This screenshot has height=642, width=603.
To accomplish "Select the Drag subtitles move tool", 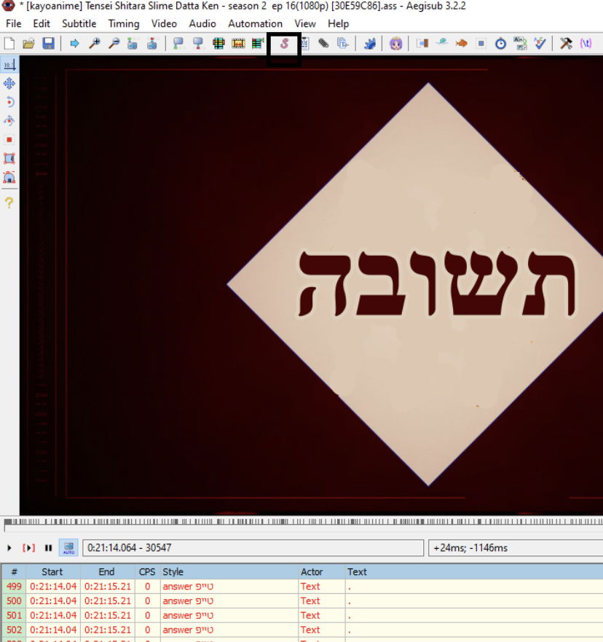I will click(9, 84).
